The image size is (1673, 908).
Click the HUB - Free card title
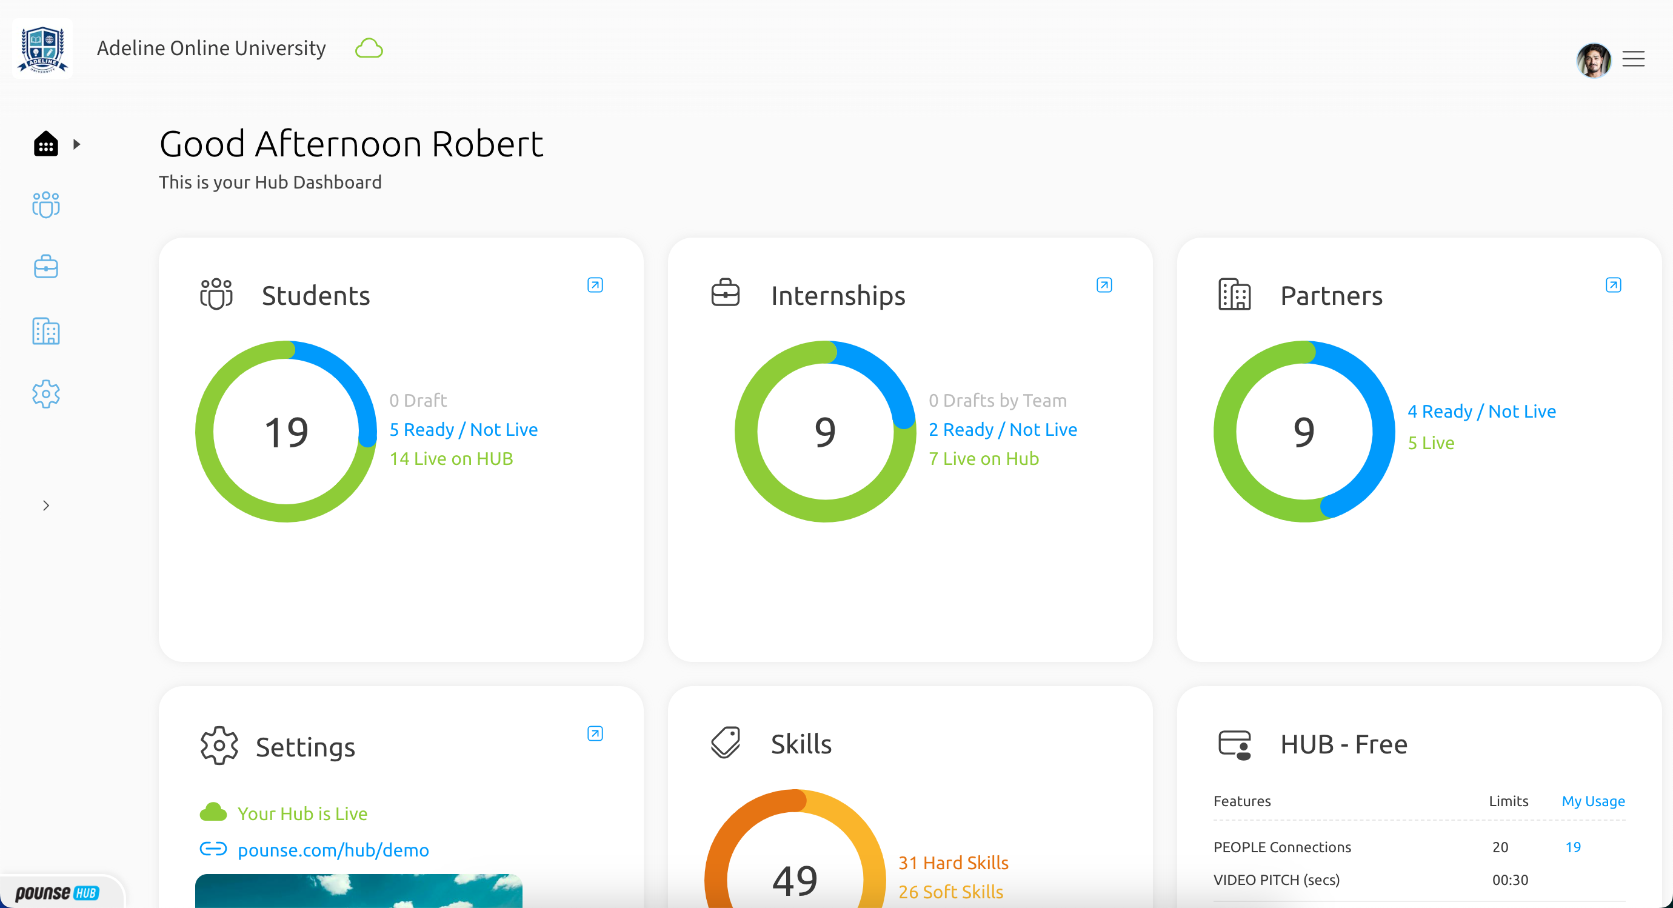coord(1344,744)
